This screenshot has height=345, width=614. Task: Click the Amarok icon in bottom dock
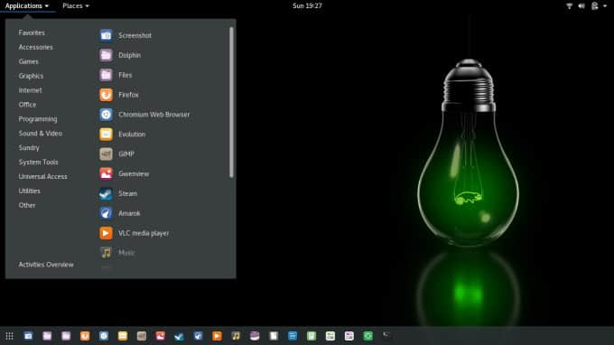click(198, 336)
